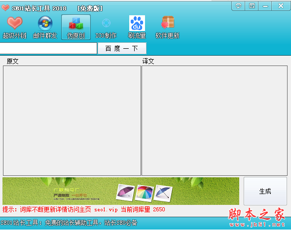Close the SEO1站长工具 window
The image size is (291, 230).
pyautogui.click(x=281, y=6)
